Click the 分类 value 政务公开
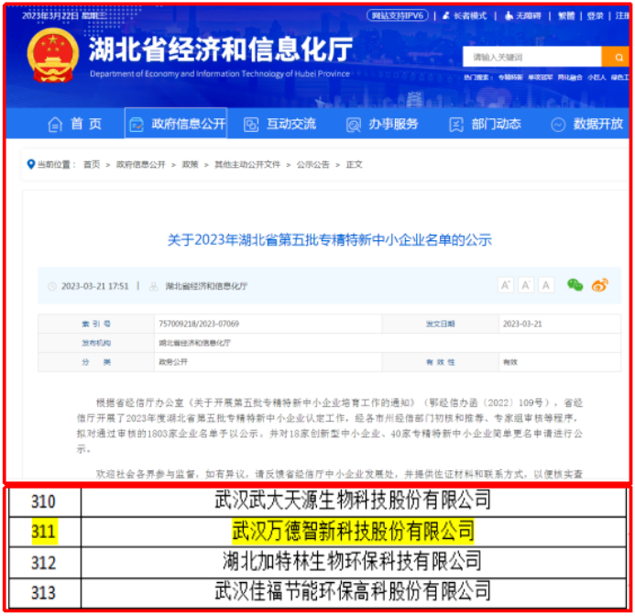The image size is (635, 616). point(173,362)
